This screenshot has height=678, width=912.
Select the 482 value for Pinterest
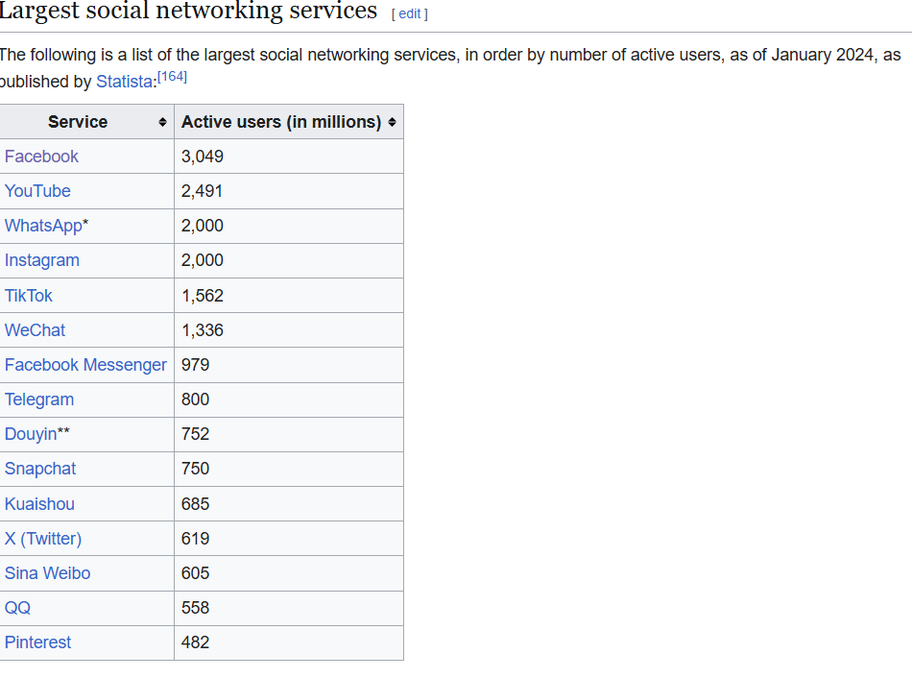[x=196, y=642]
